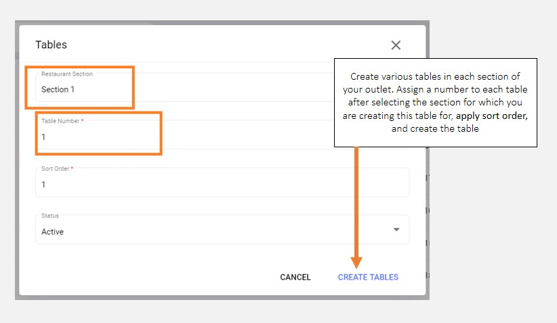Click the CREATE TABLES button
Image resolution: width=557 pixels, height=323 pixels.
pyautogui.click(x=368, y=277)
